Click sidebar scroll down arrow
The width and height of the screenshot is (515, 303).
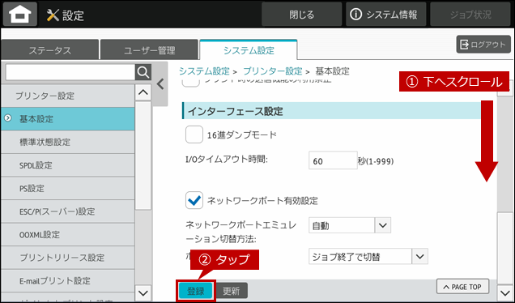coord(143,292)
